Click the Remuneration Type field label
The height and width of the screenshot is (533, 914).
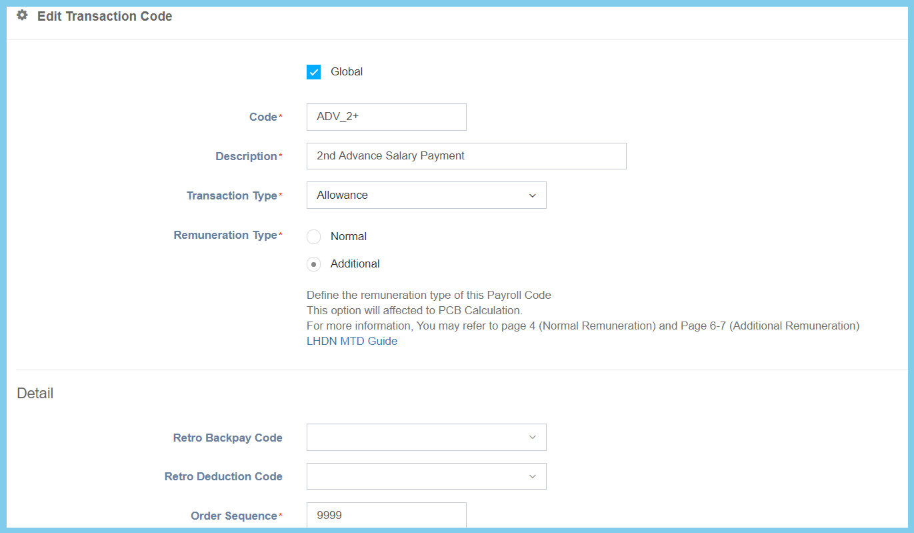[x=225, y=235]
